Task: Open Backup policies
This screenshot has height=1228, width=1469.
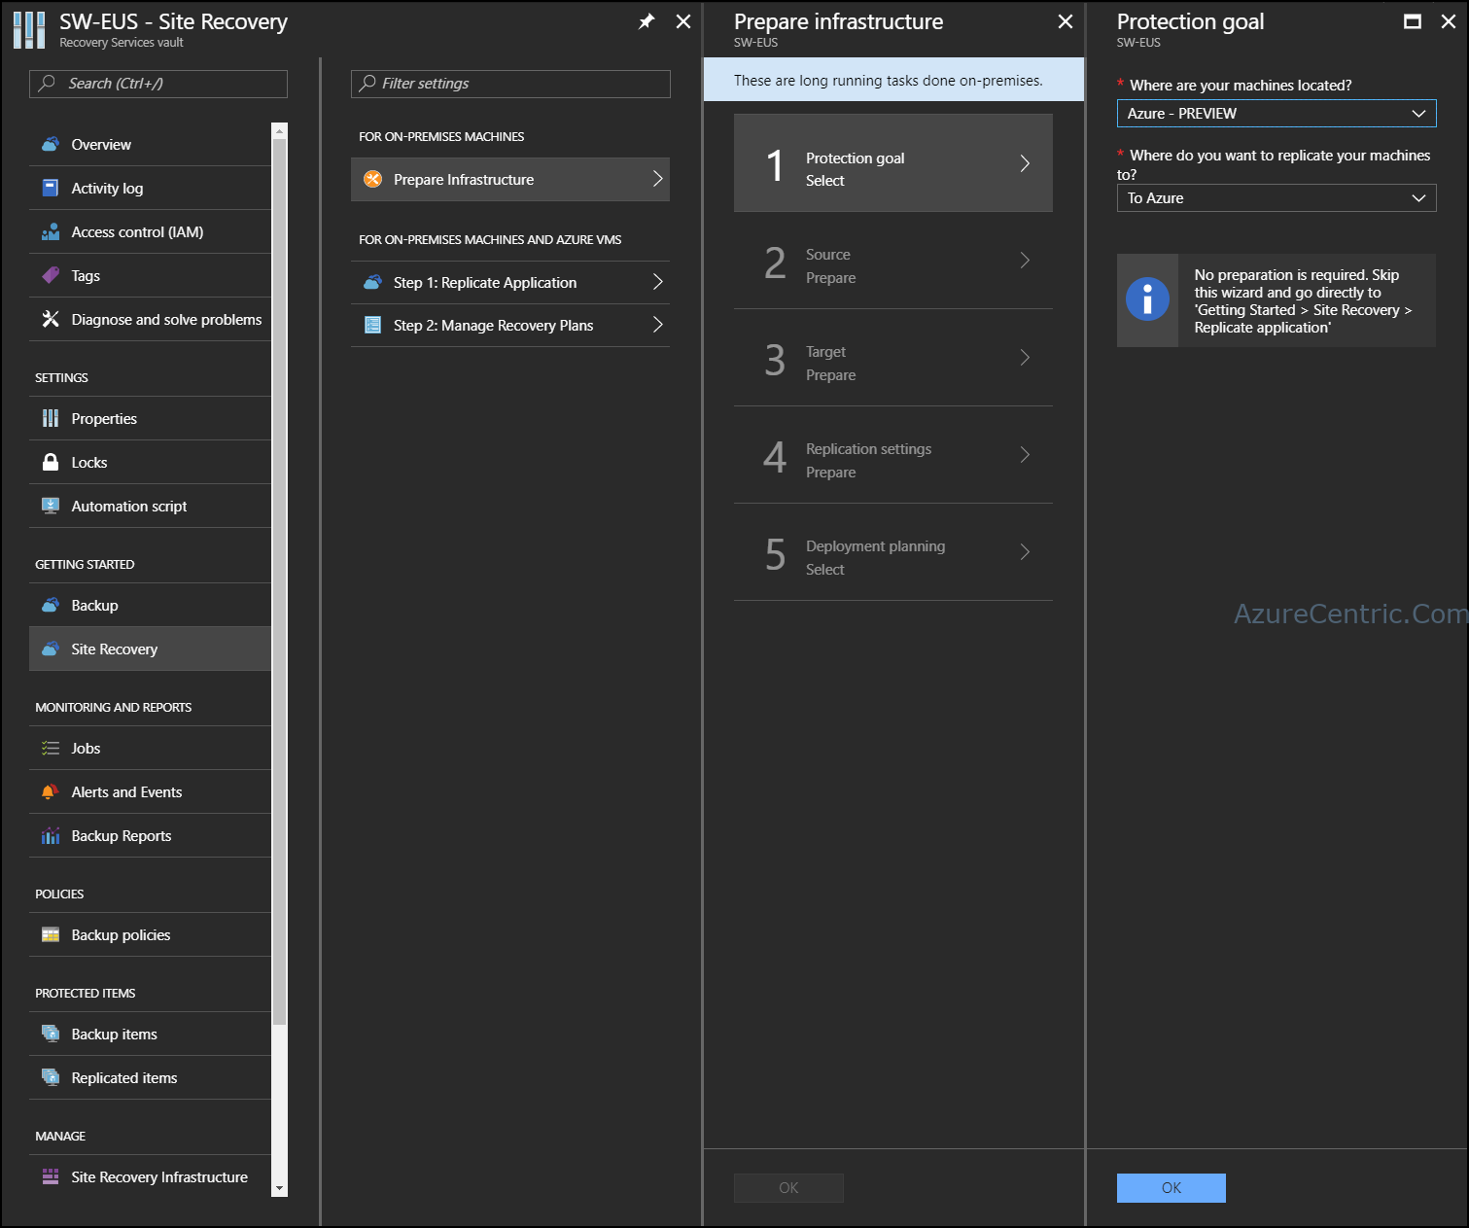Action: (x=150, y=934)
